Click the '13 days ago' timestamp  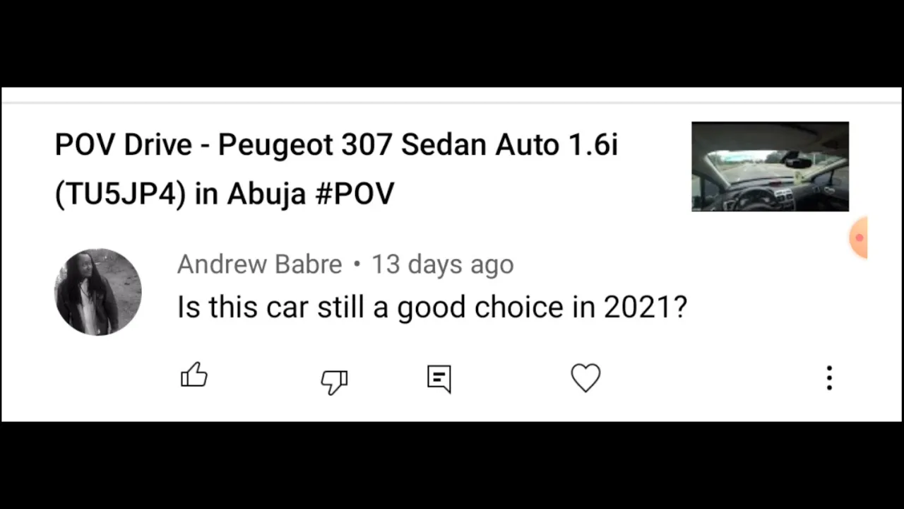(x=443, y=264)
